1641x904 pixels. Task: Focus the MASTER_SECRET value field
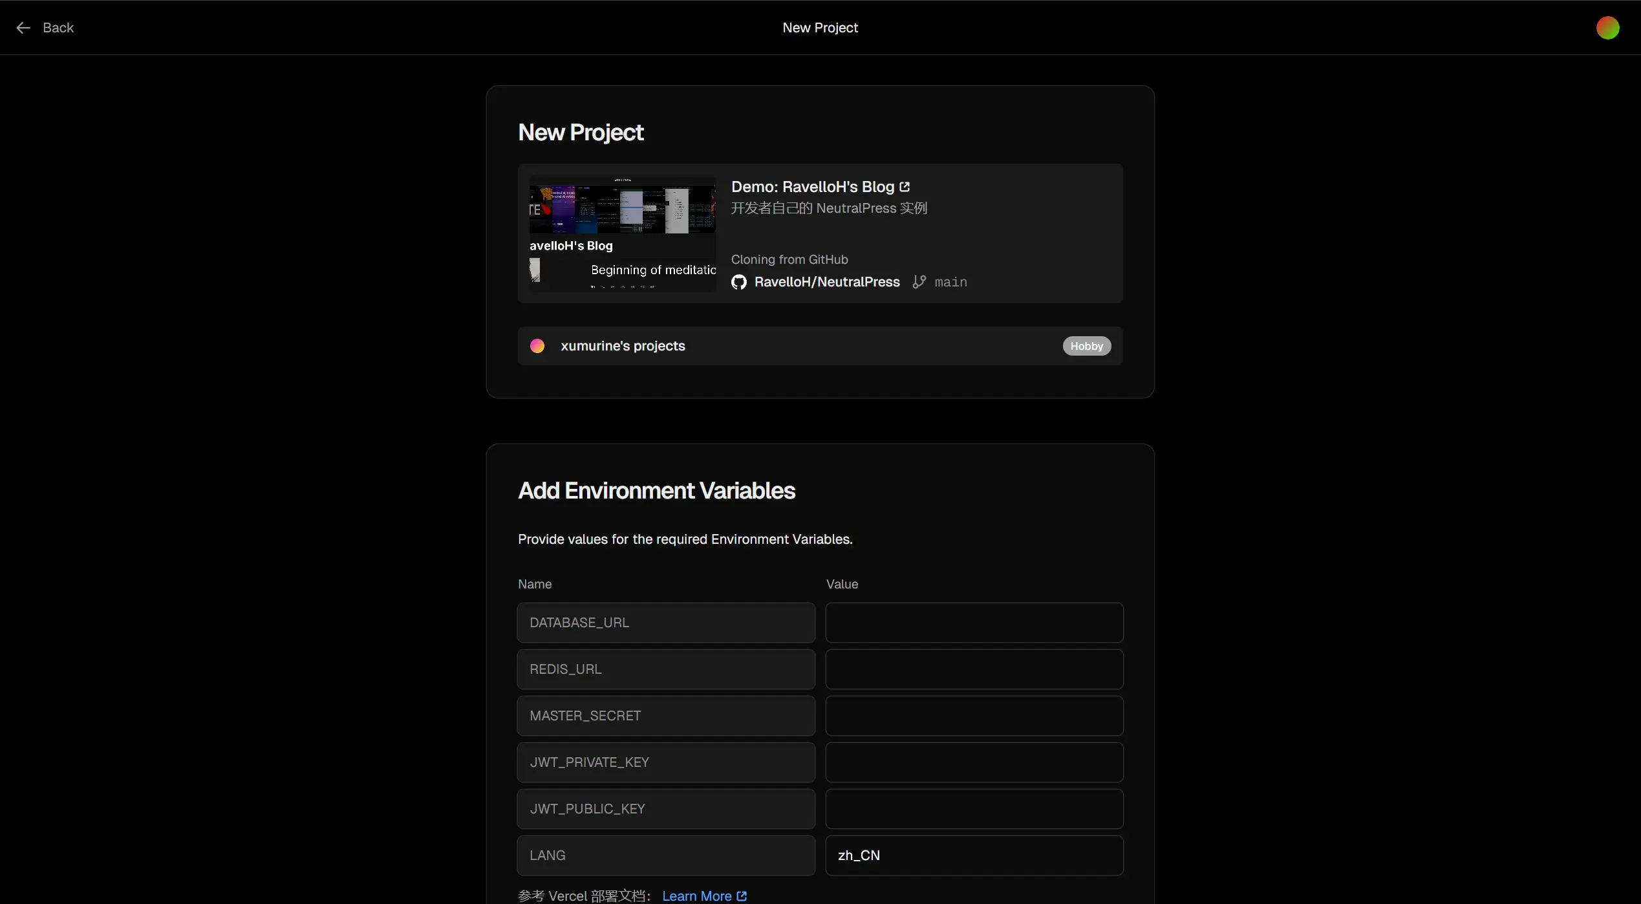(x=974, y=716)
